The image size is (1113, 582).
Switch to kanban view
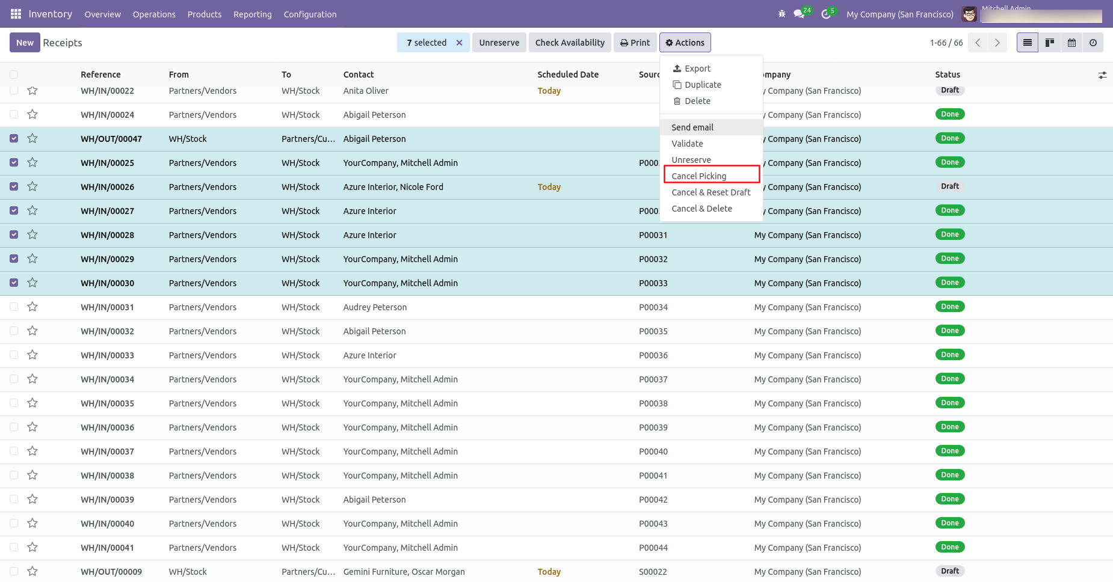(1050, 43)
